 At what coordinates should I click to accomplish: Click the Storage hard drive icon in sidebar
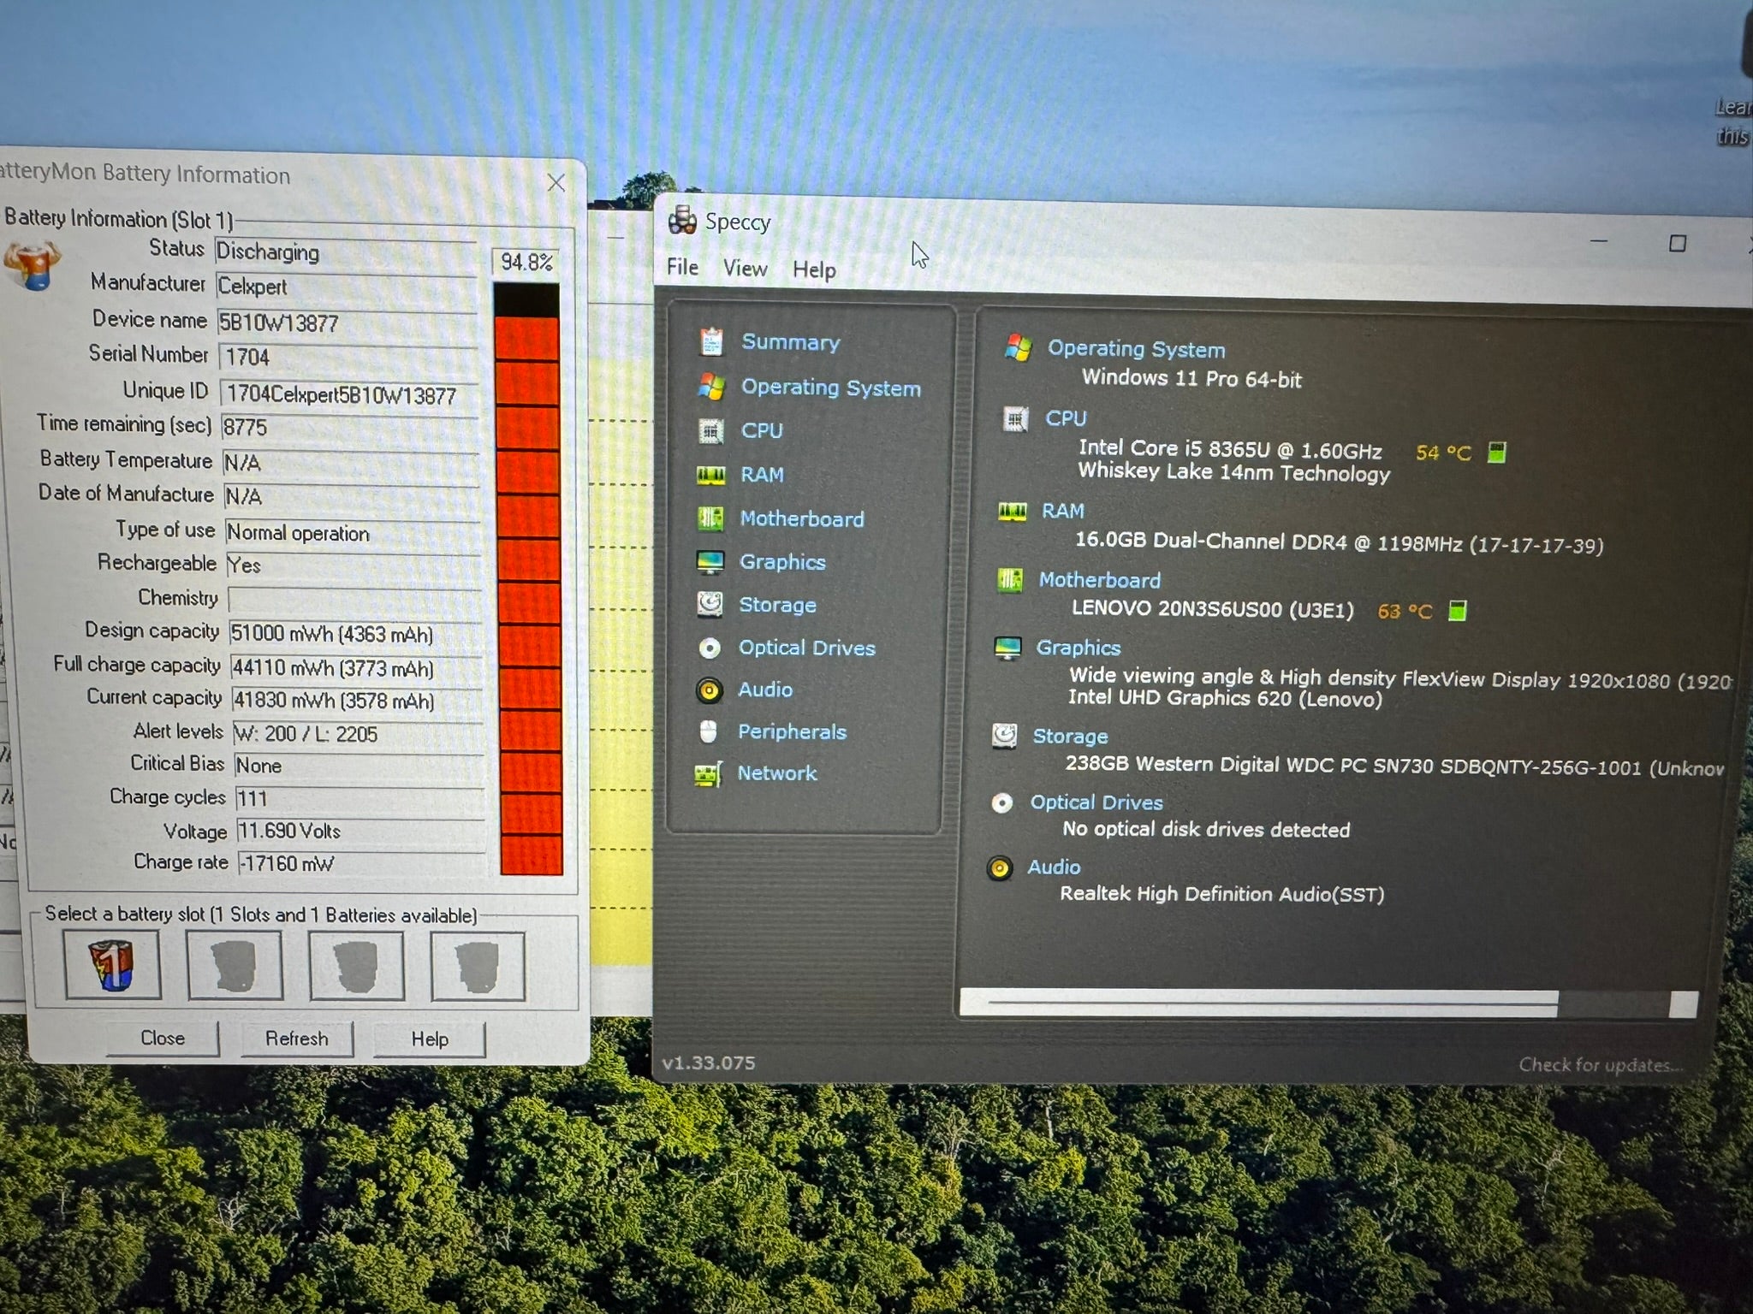click(710, 605)
